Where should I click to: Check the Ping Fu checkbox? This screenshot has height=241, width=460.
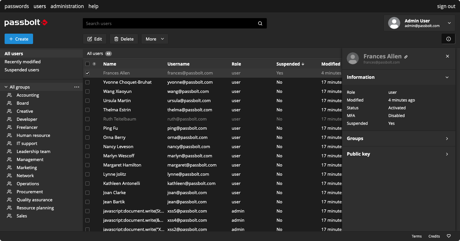87,128
